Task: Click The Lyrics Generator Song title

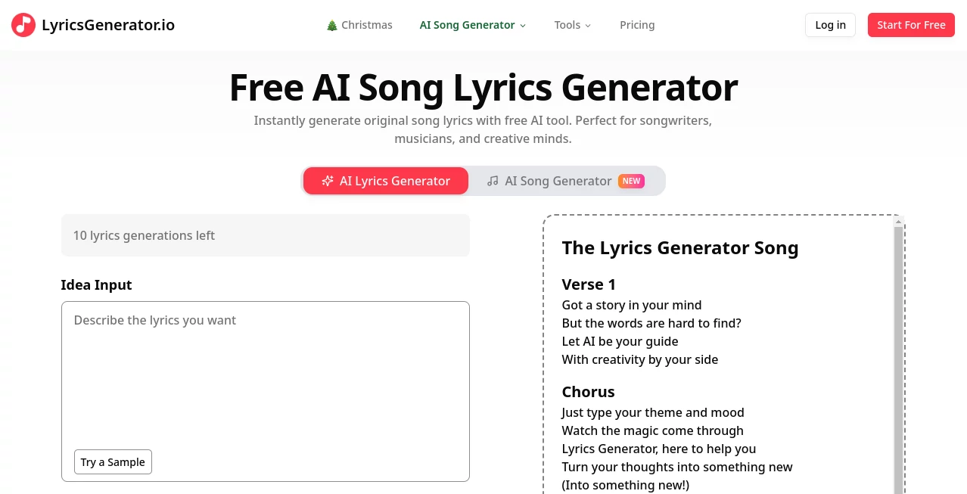Action: [679, 247]
